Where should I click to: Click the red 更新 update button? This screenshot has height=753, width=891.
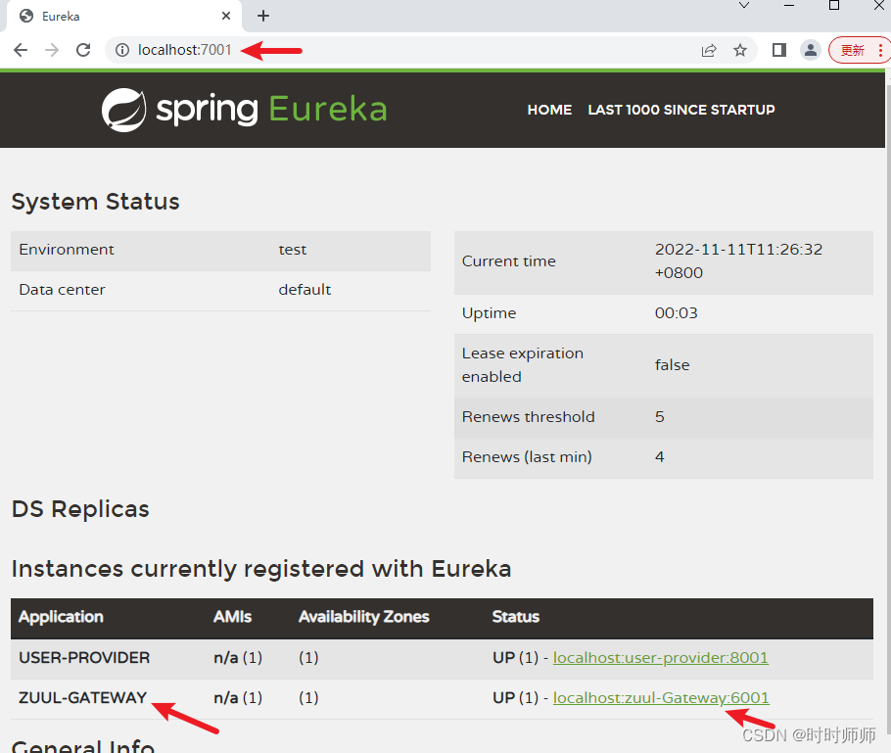[853, 50]
